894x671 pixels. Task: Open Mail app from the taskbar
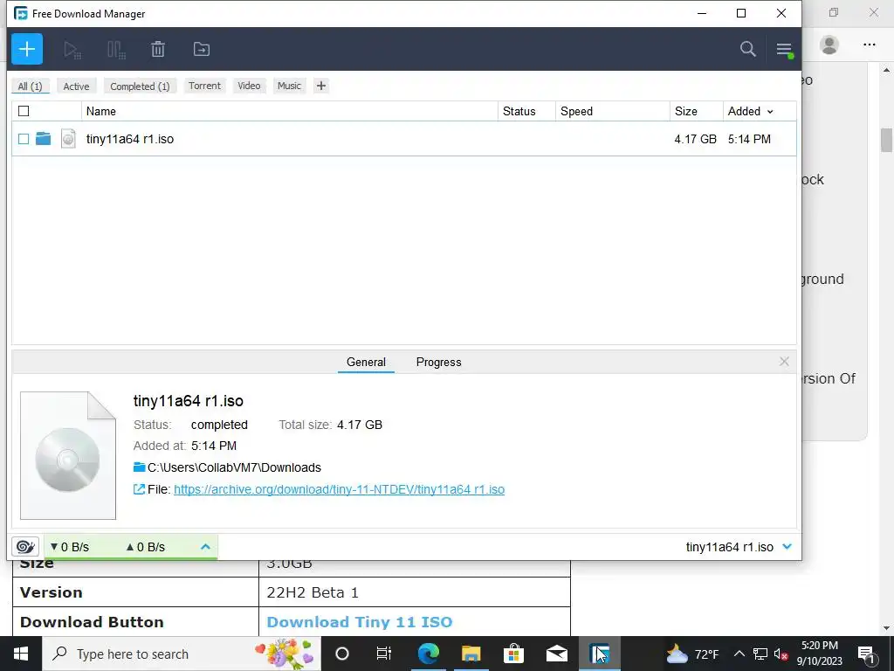pos(556,654)
